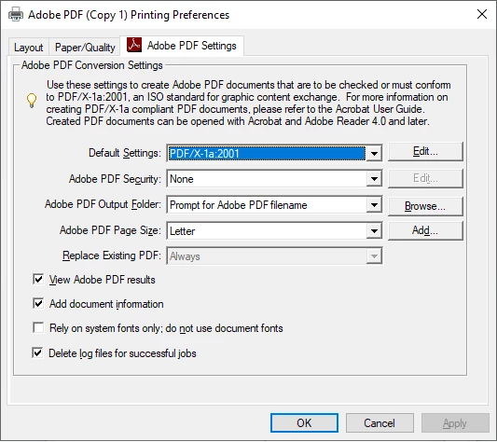
Task: Select the Adobe PDF Settings tab
Action: click(x=182, y=46)
